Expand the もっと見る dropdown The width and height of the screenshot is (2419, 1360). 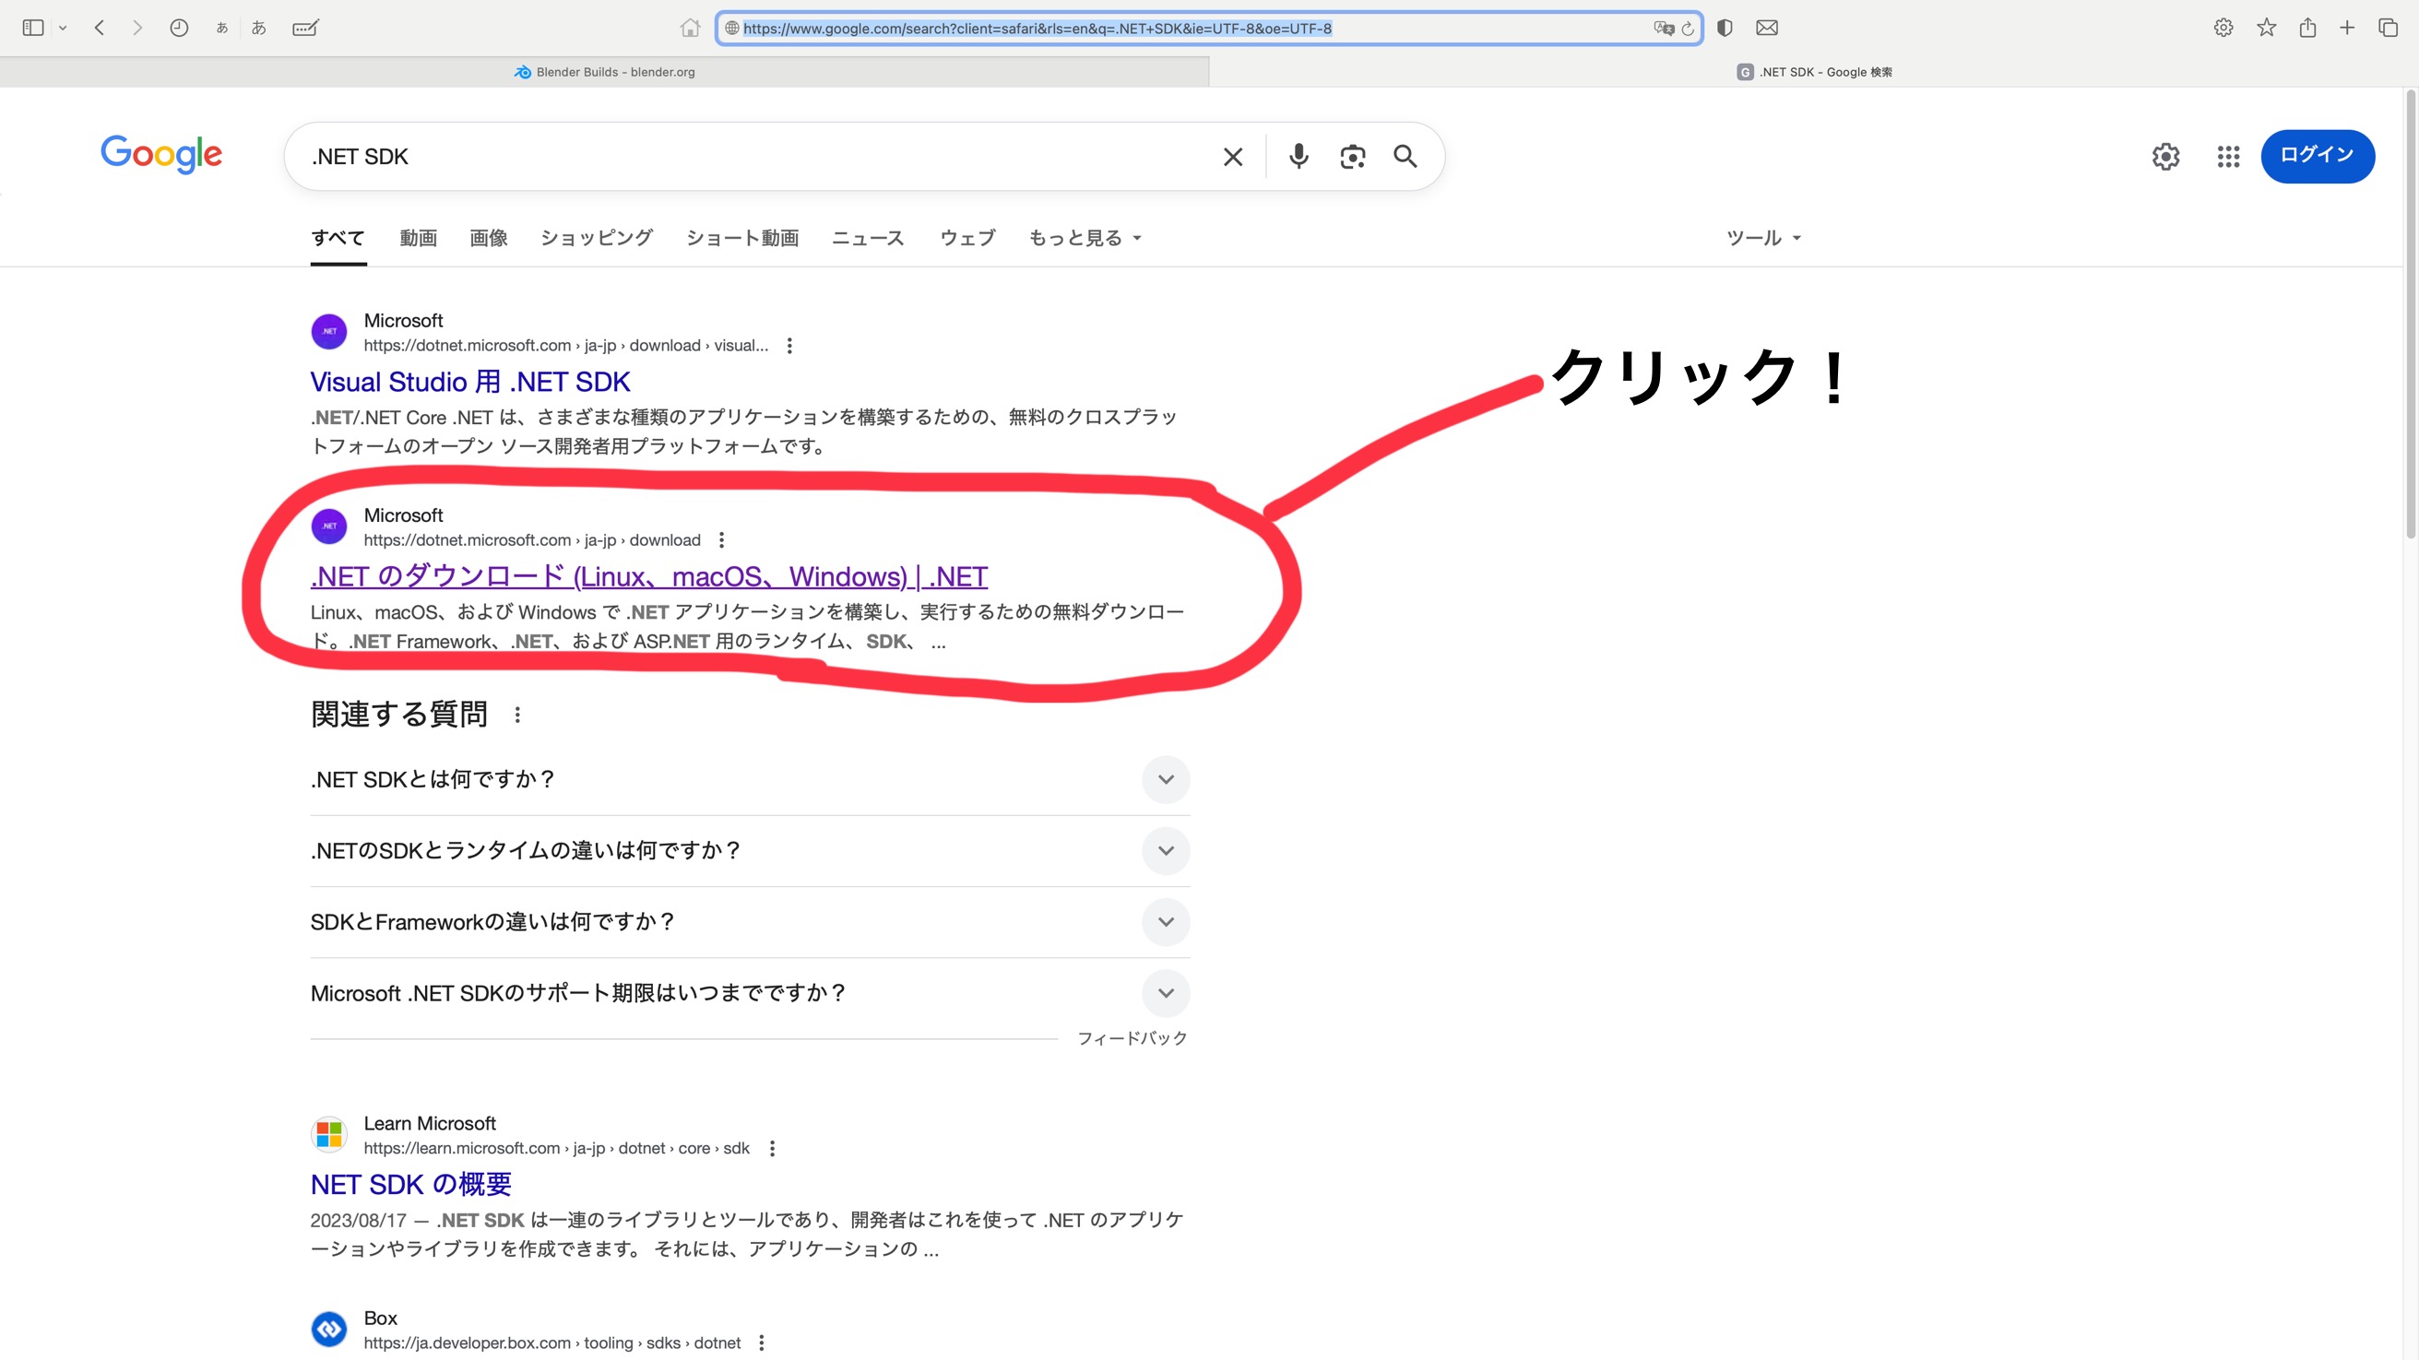1085,239
